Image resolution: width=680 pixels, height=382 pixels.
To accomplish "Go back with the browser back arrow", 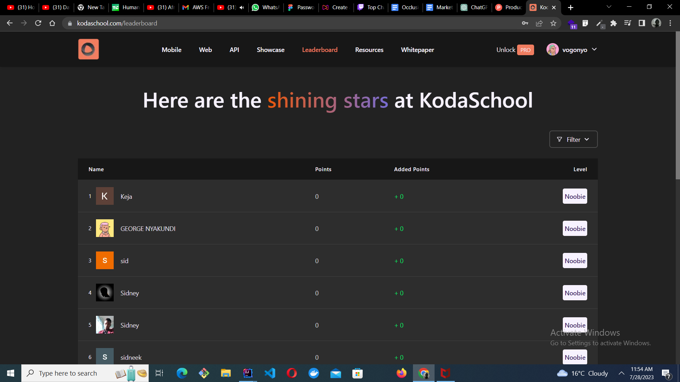I will 10,23.
